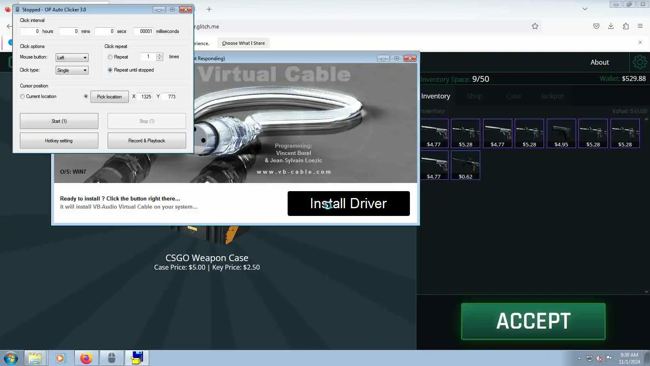
Task: Open the Click type dropdown
Action: pos(72,70)
